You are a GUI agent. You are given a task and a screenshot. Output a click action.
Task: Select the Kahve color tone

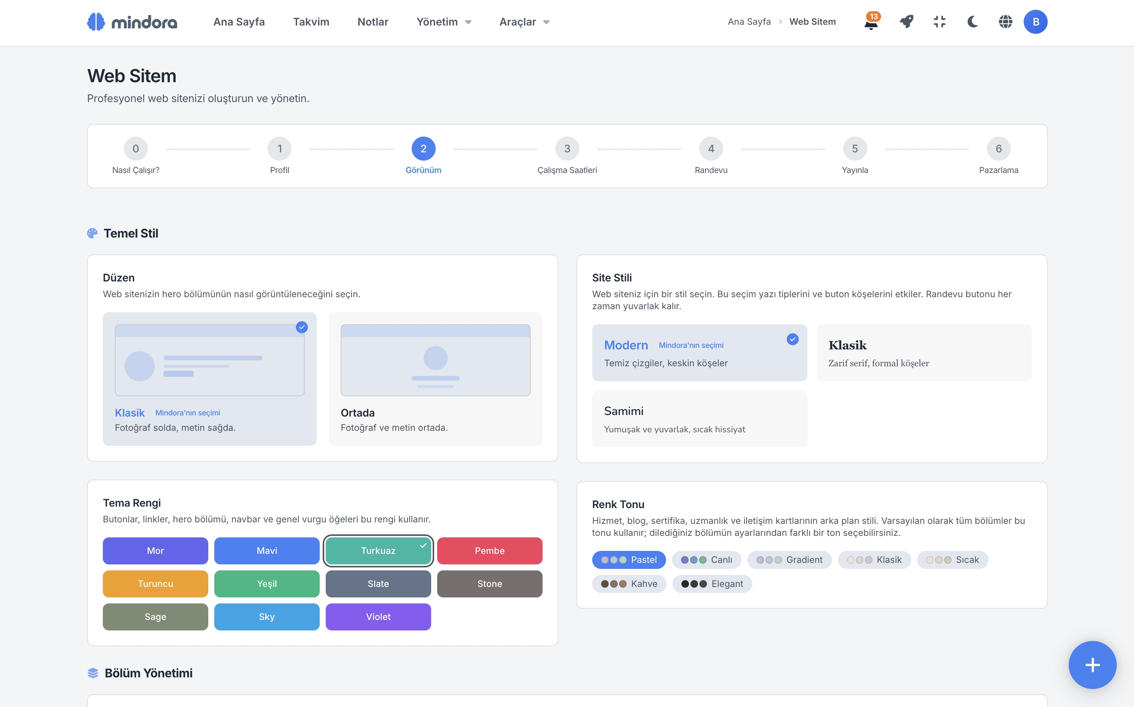coord(629,584)
